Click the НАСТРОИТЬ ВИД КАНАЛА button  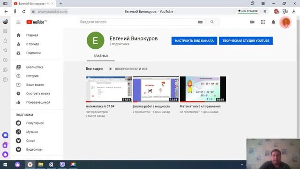(x=194, y=41)
